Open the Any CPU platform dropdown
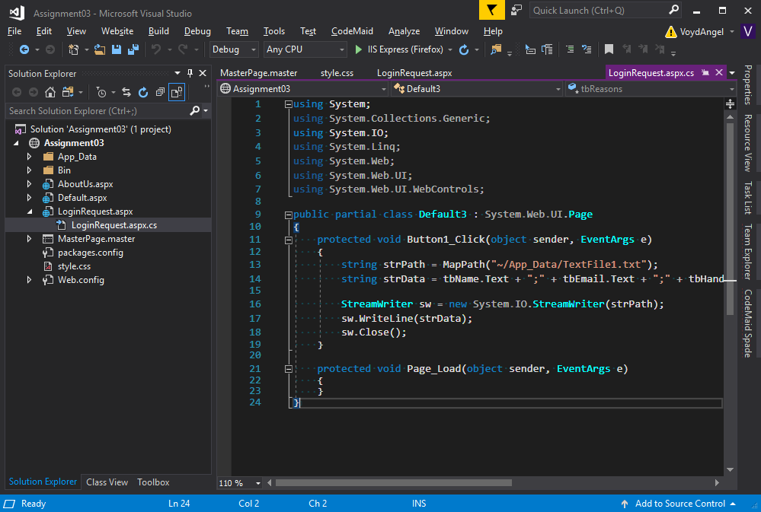 point(341,50)
